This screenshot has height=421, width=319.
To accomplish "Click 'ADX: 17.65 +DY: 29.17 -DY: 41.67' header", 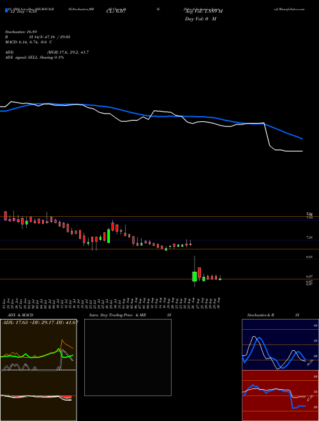I will (x=40, y=322).
